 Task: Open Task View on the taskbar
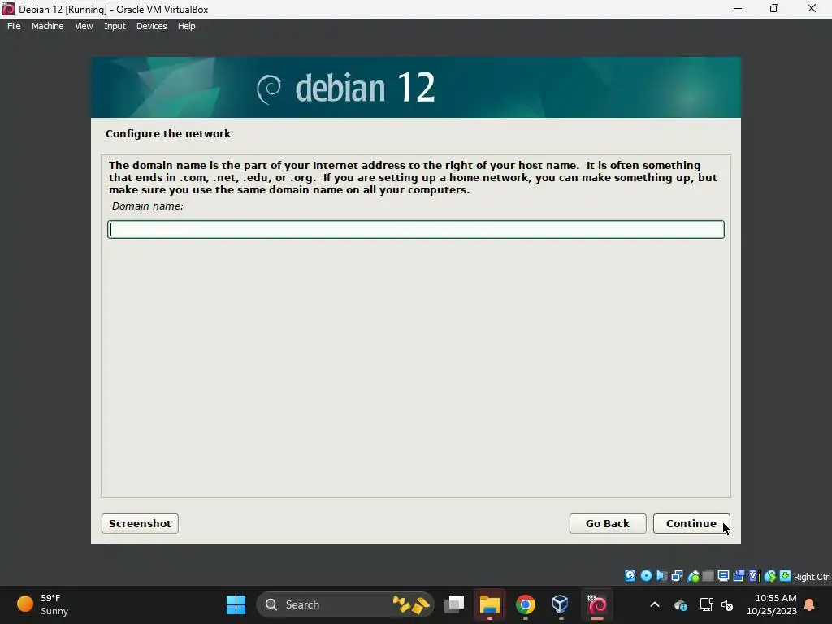454,604
